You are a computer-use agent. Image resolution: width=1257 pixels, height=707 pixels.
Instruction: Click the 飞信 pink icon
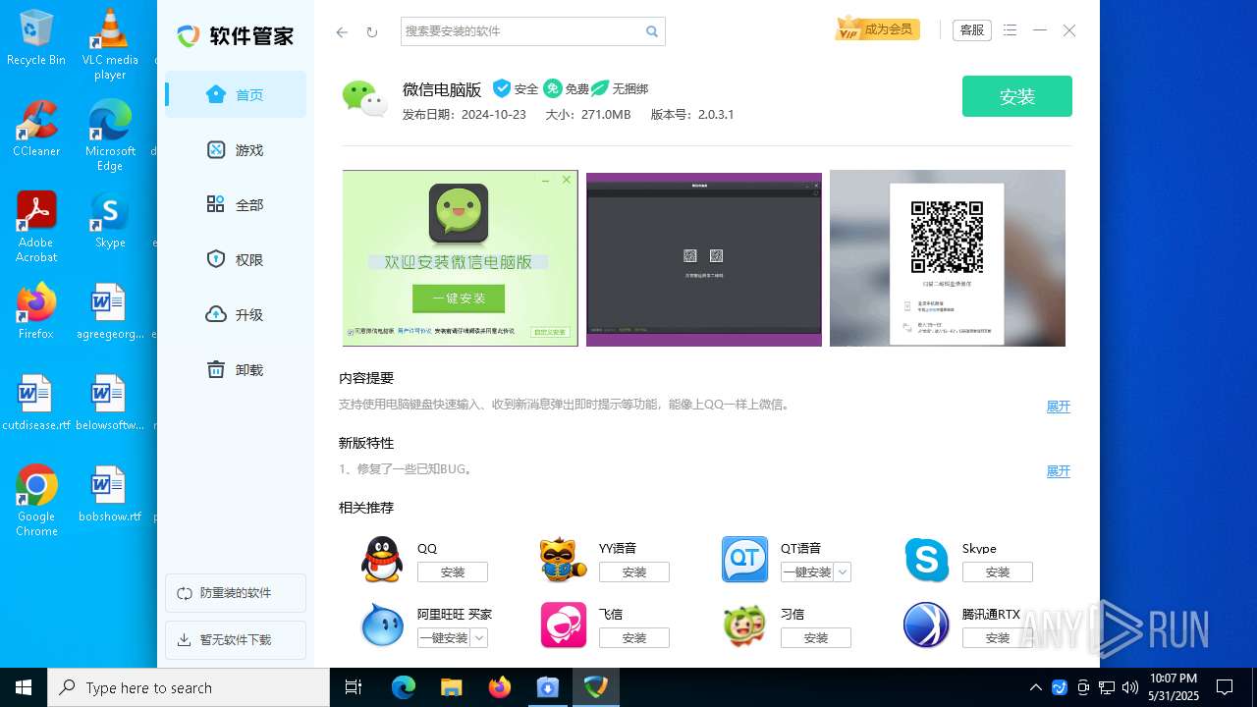click(x=564, y=625)
